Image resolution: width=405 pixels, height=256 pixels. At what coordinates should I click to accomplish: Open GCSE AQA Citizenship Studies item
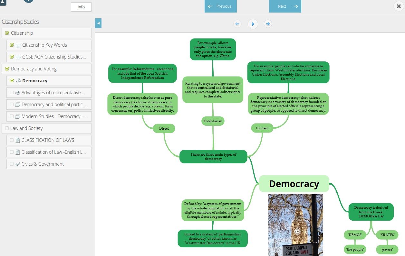tap(54, 57)
